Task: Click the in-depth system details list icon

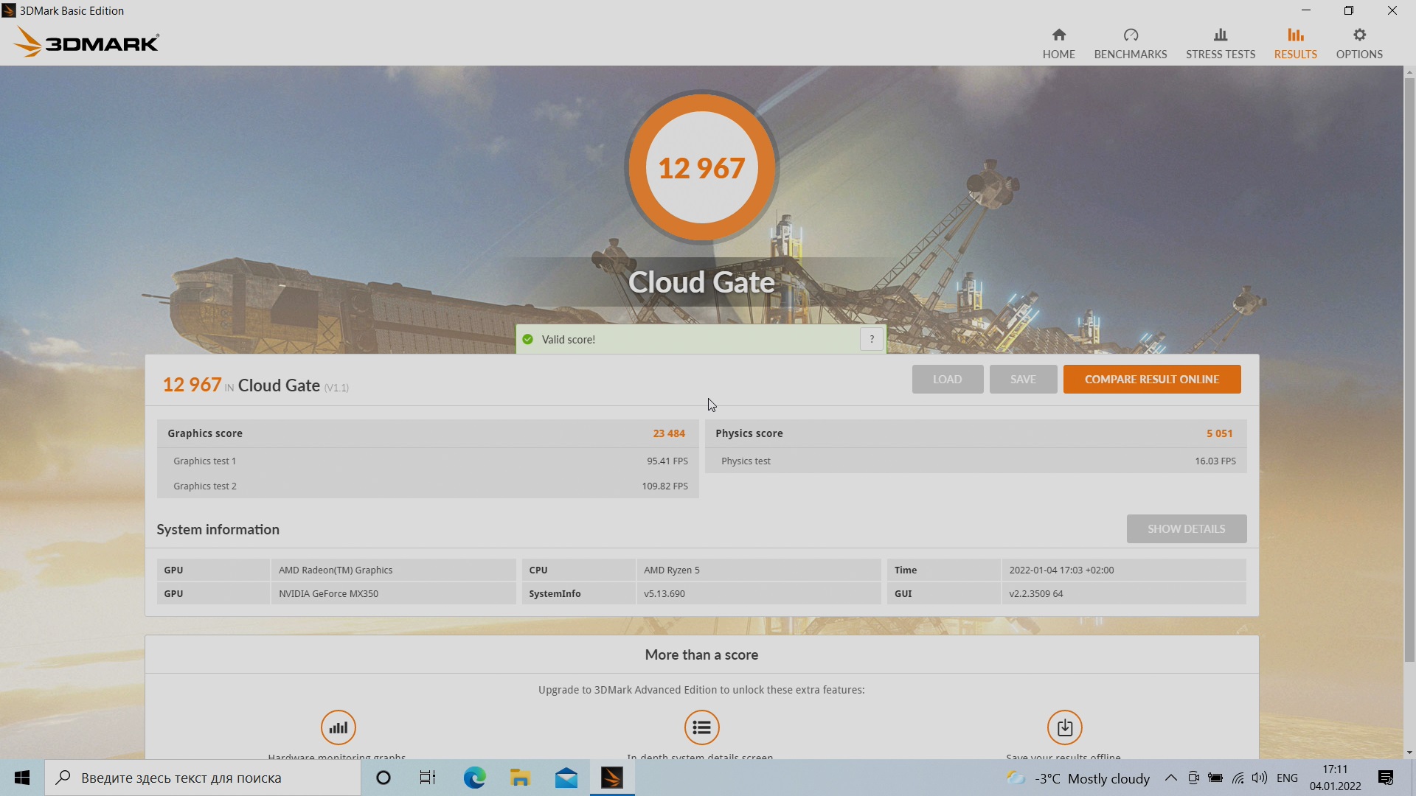Action: click(701, 727)
